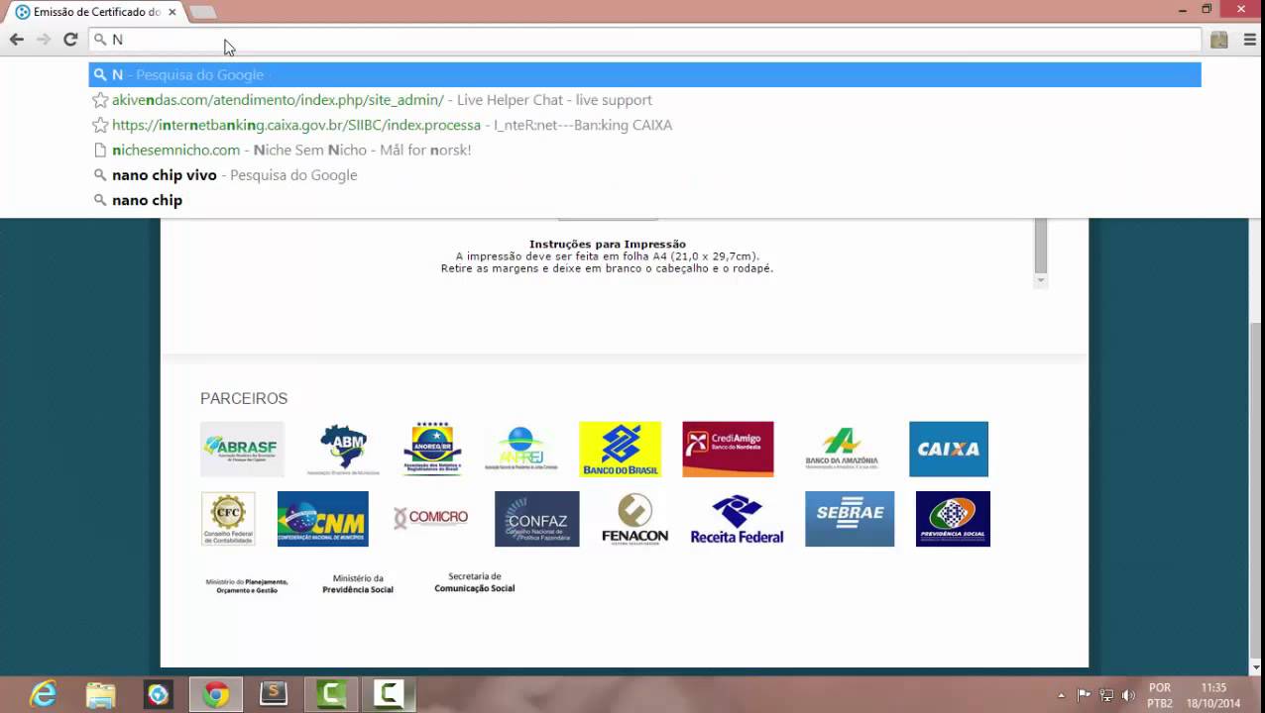This screenshot has width=1265, height=713.
Task: Click the ANOREG/BR partner logo
Action: pos(432,449)
